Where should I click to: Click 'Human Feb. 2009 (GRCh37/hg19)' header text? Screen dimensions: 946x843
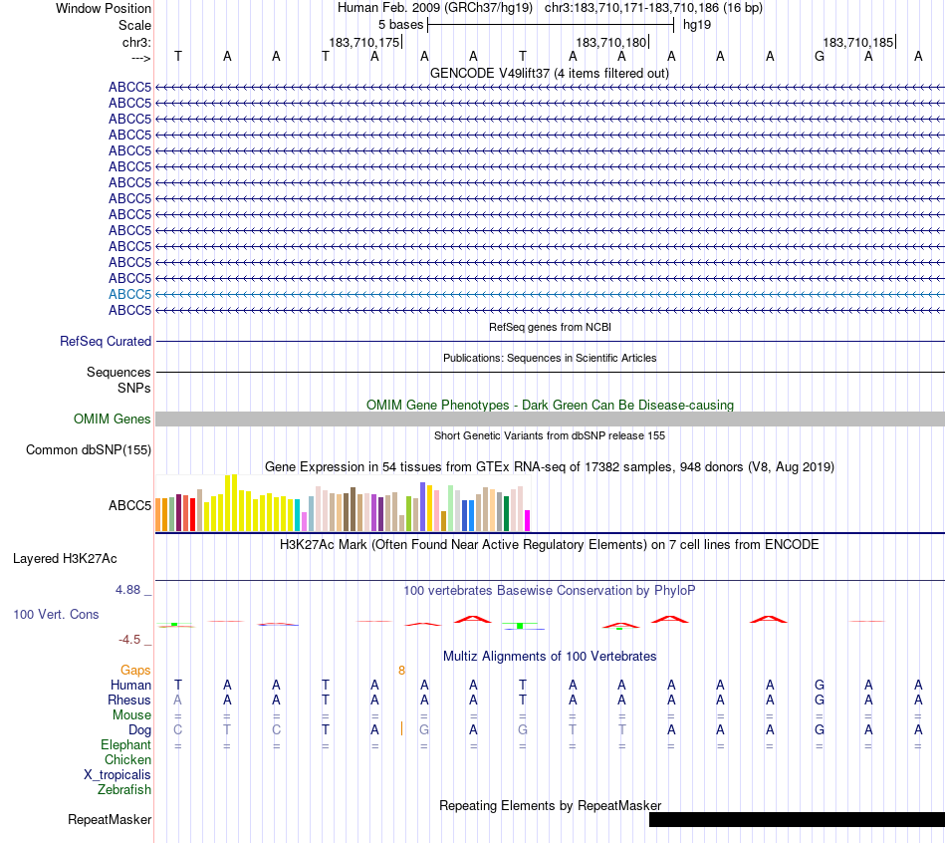[435, 8]
